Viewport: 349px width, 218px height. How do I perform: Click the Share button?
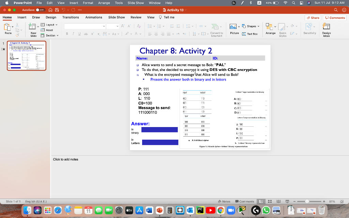tap(312, 17)
